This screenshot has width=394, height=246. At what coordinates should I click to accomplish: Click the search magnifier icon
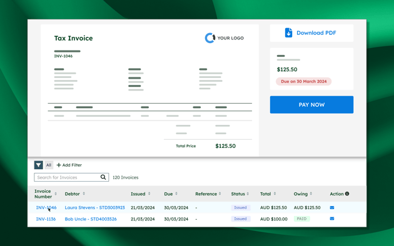point(103,177)
